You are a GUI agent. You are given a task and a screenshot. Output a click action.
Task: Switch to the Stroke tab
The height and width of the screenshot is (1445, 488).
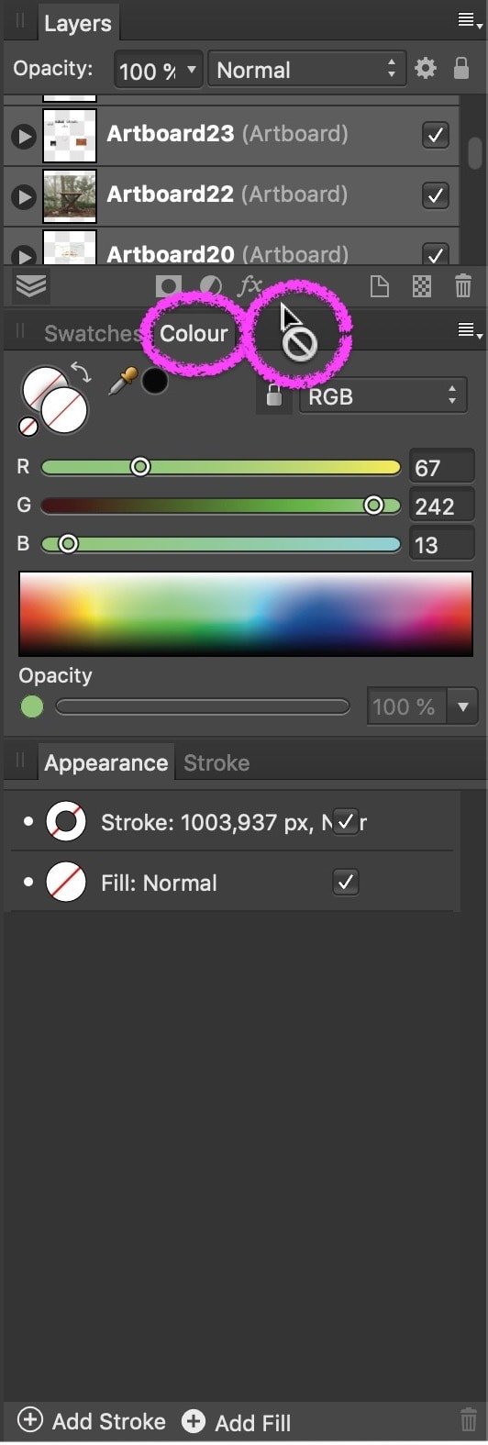[x=216, y=762]
